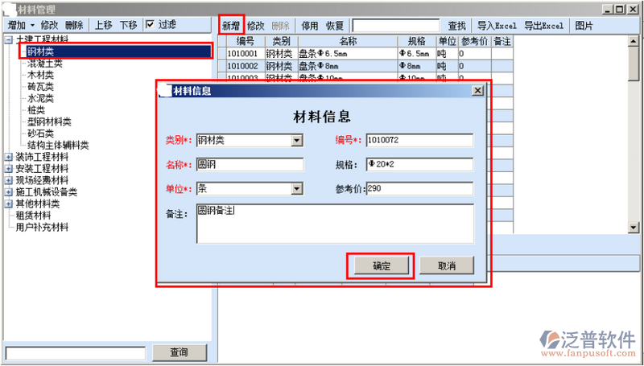Confirm the dialog with 确定
The width and height of the screenshot is (644, 366).
coord(382,266)
